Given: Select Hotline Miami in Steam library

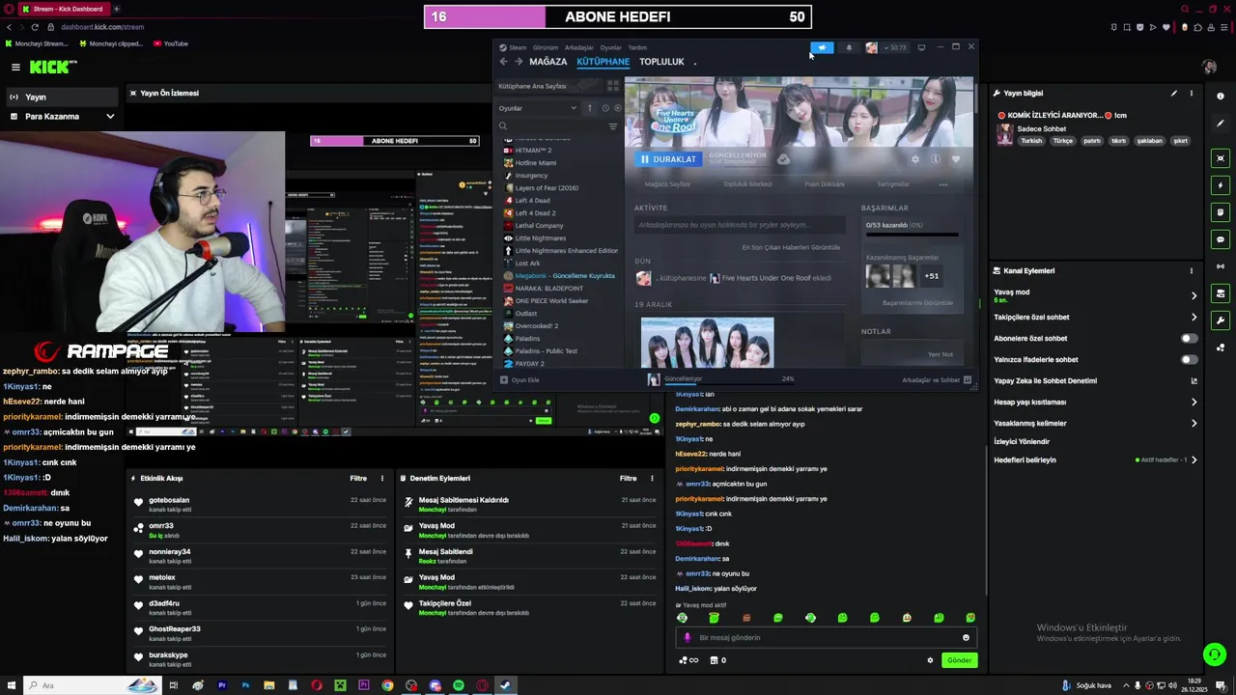Looking at the screenshot, I should (535, 163).
